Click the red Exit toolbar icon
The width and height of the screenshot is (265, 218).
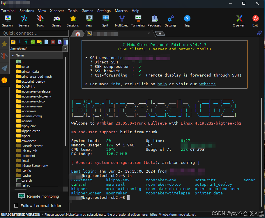(x=255, y=21)
